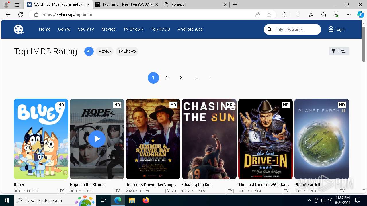Show hidden tray icons chevron

(309, 200)
